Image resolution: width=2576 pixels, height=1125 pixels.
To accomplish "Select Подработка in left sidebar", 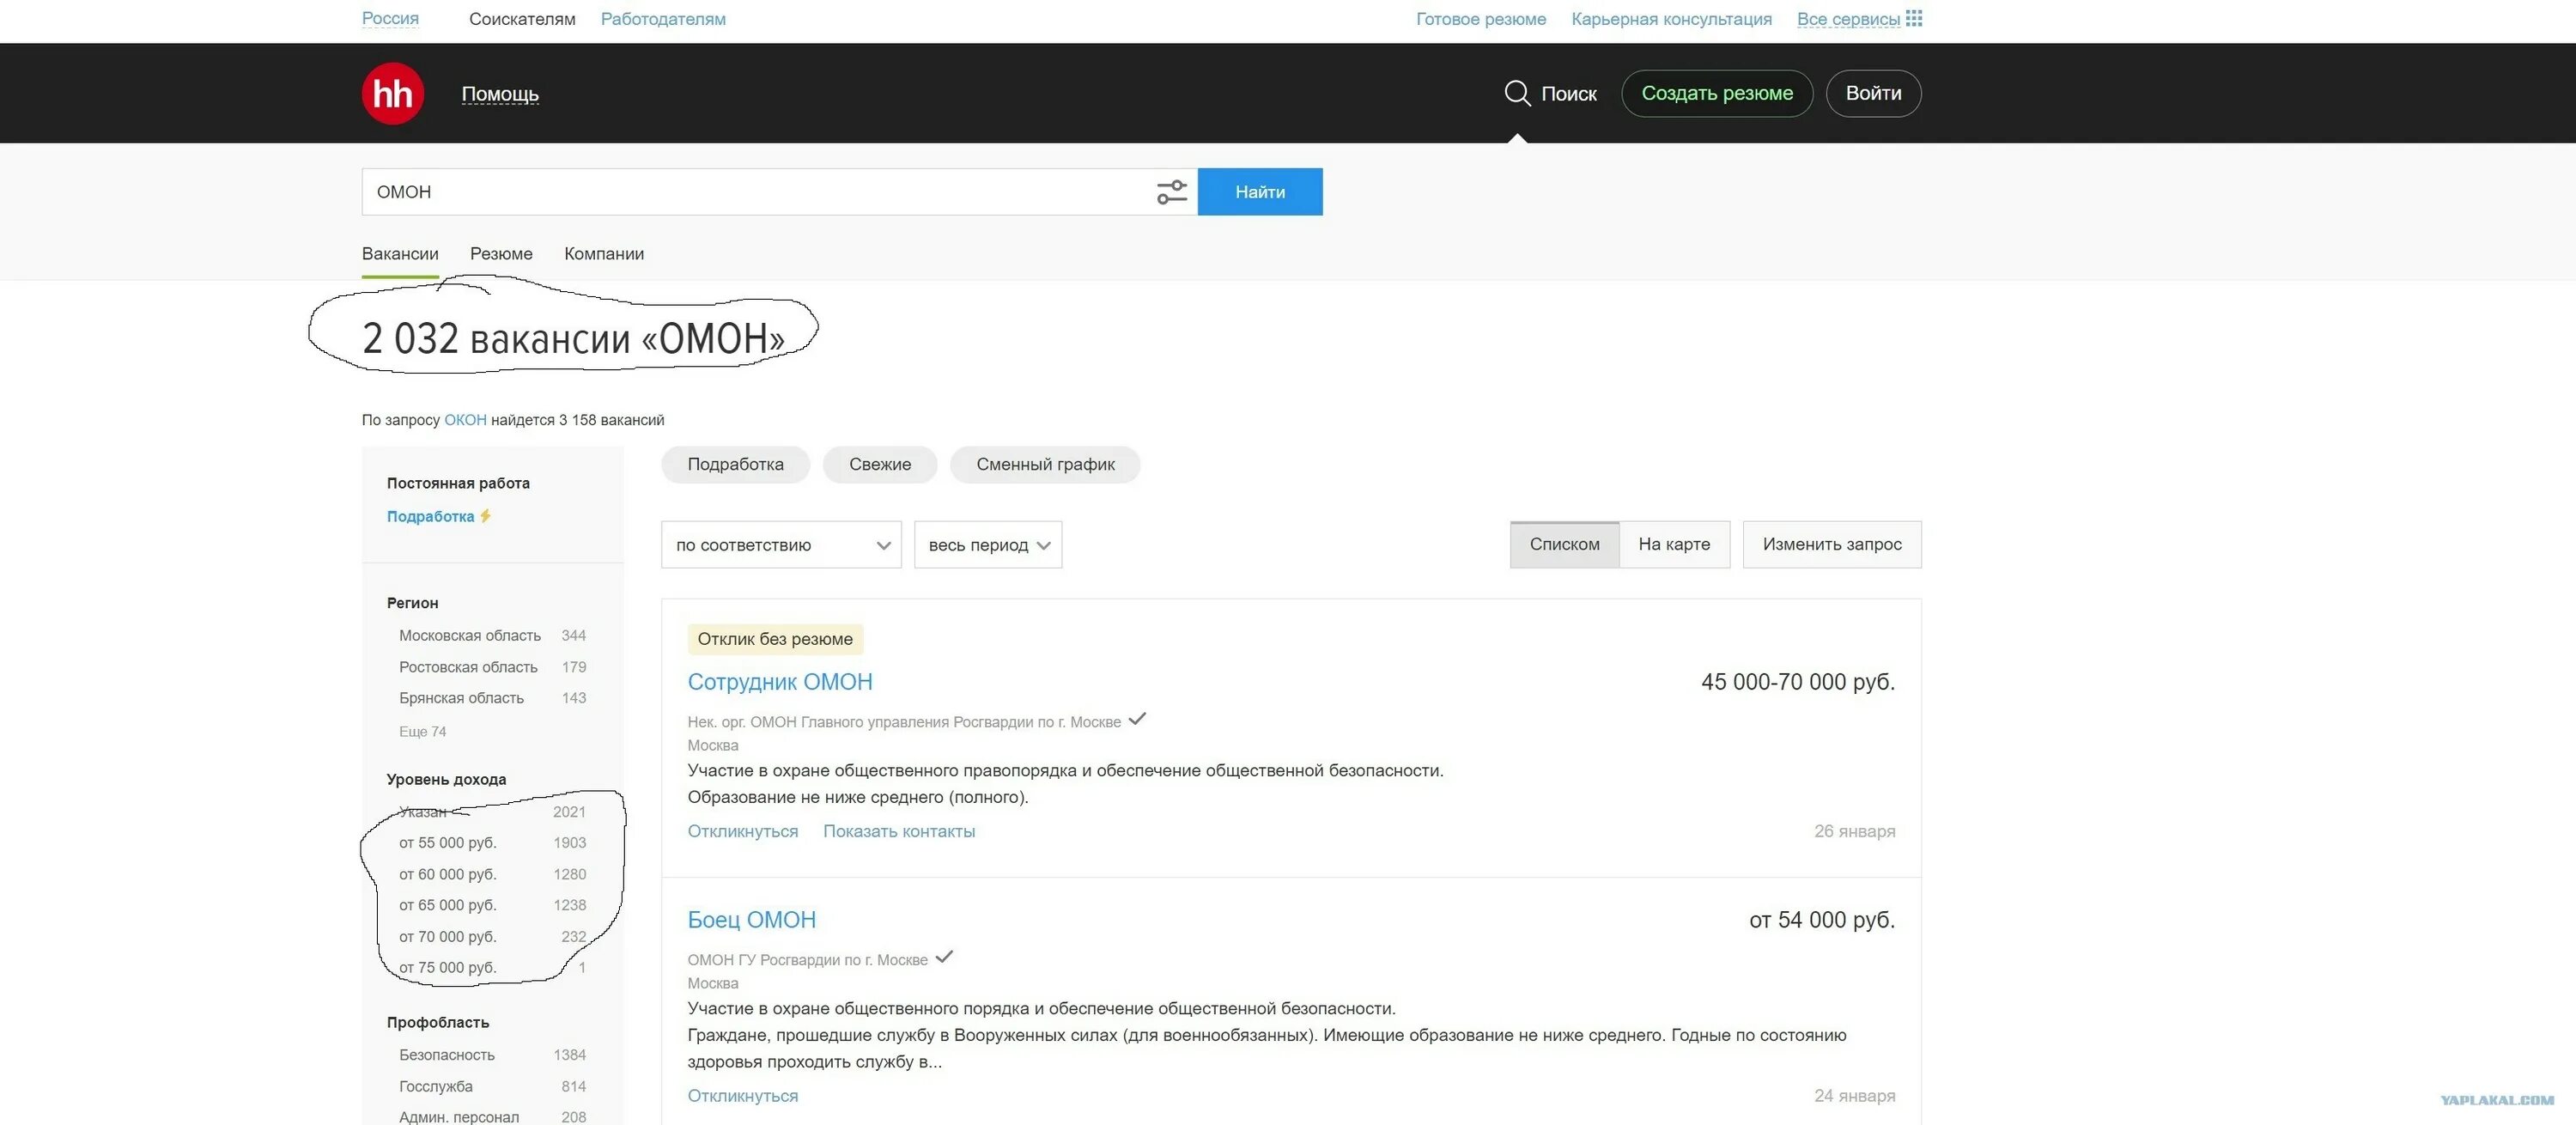I will click(x=430, y=516).
